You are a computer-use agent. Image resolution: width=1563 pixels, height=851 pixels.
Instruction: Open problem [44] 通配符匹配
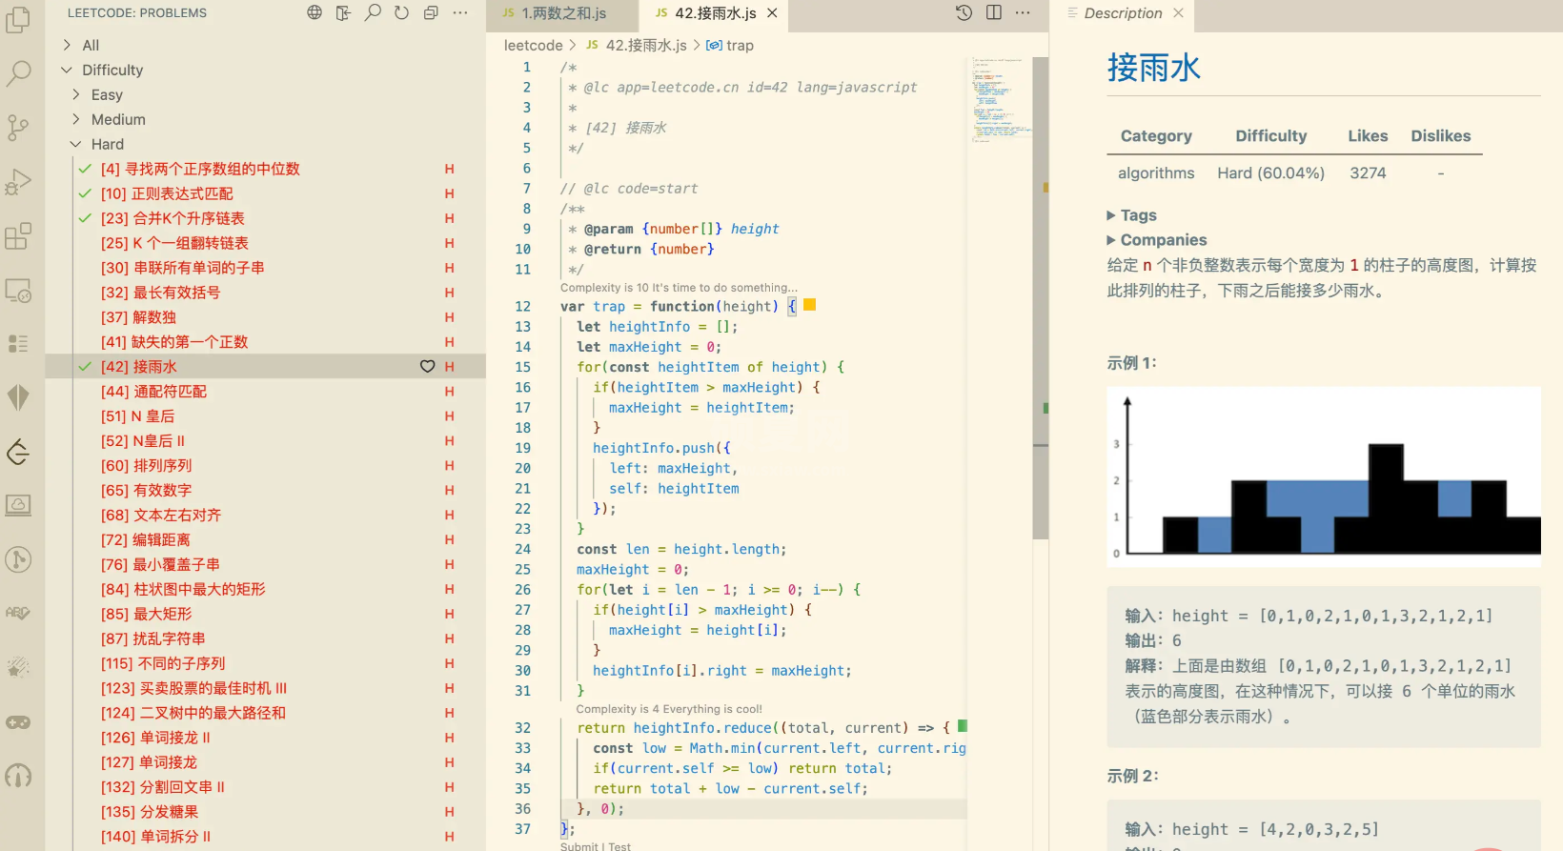tap(153, 392)
